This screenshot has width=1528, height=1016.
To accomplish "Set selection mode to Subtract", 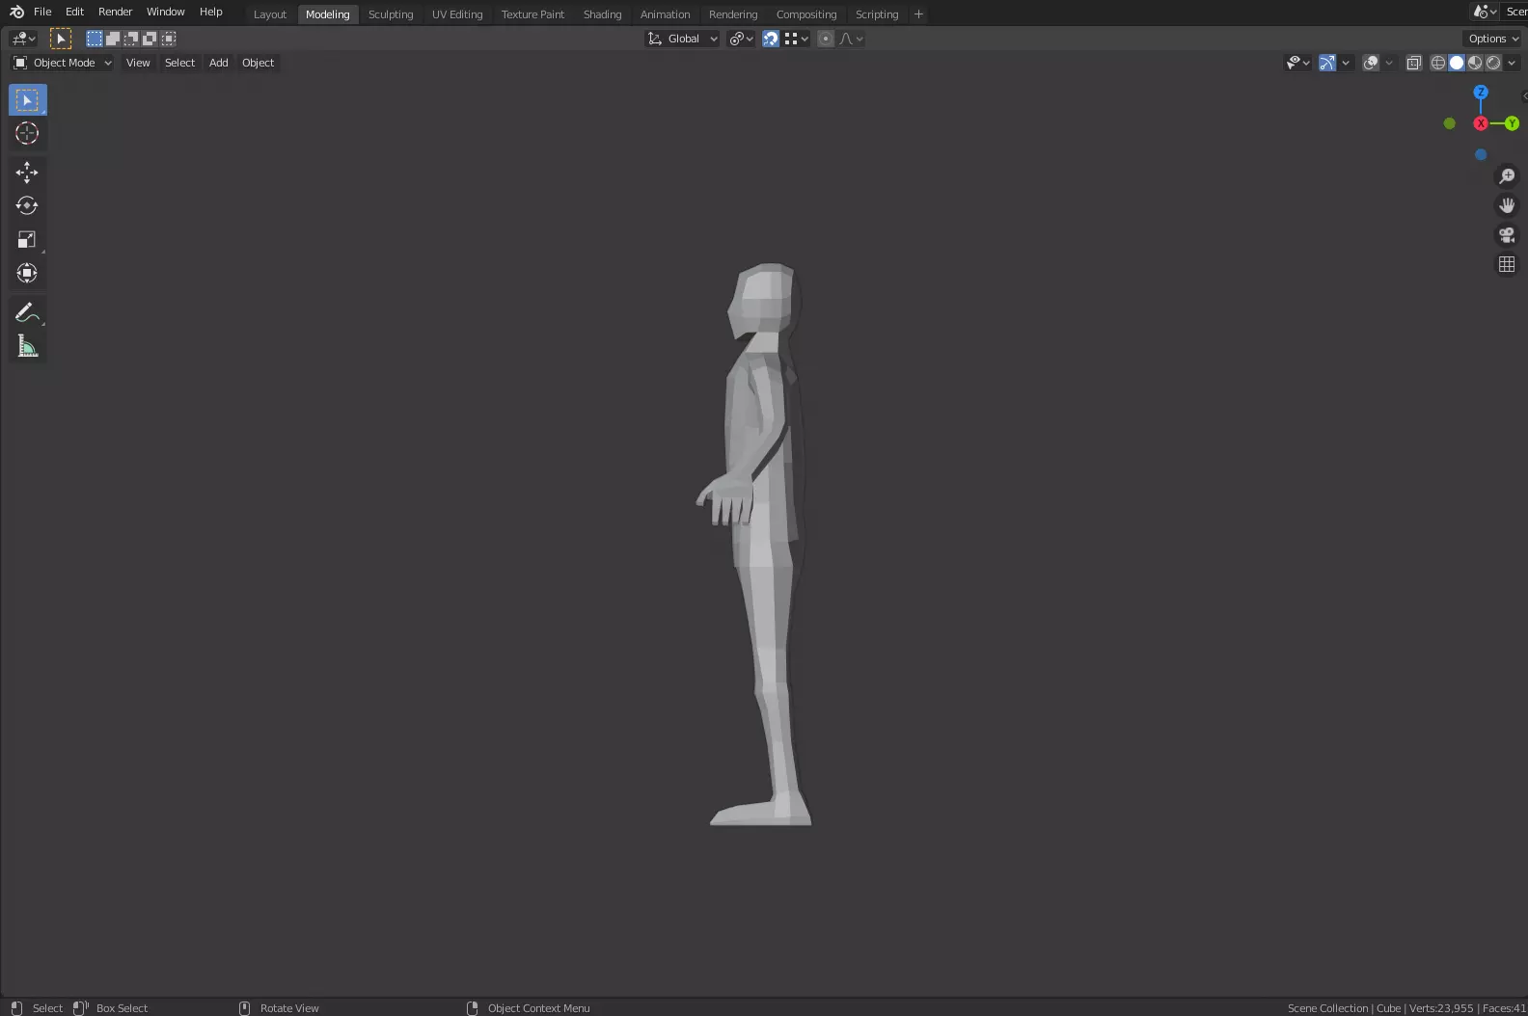I will tap(130, 39).
